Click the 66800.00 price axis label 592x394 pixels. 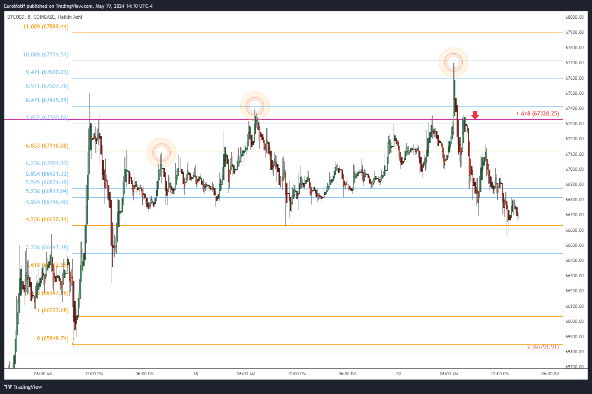pos(575,200)
